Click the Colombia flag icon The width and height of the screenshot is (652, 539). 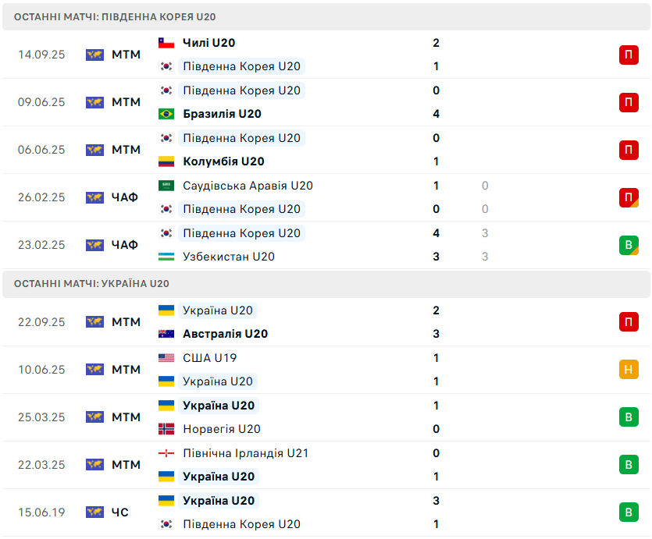(166, 161)
